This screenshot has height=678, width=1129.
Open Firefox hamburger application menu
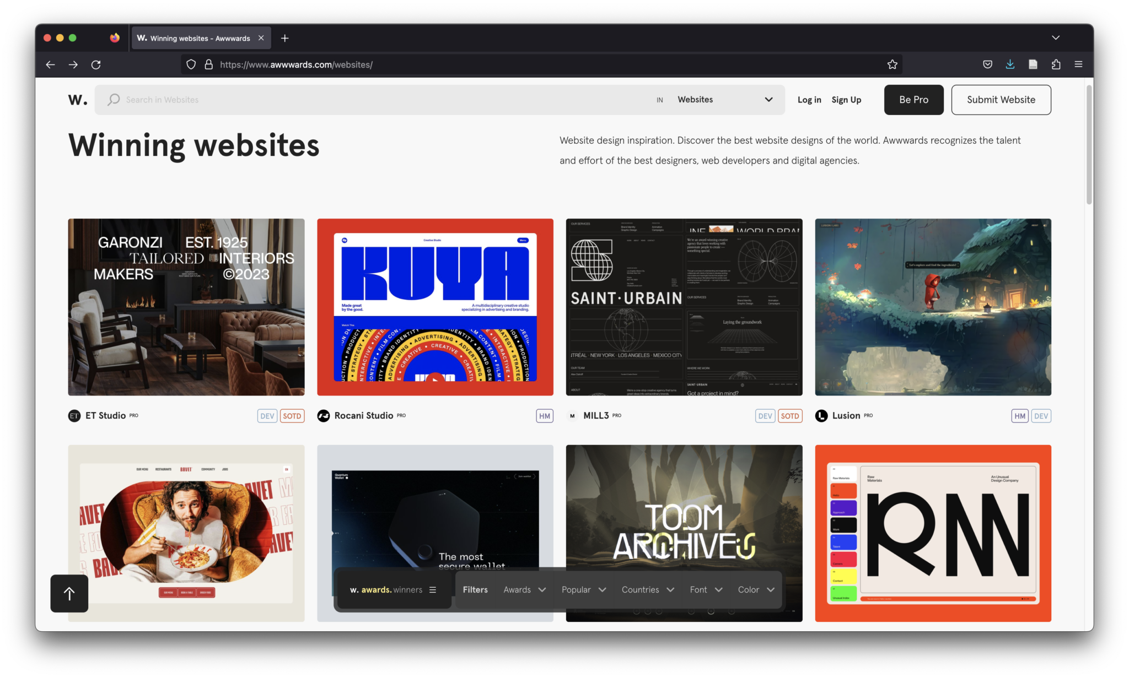(1078, 64)
